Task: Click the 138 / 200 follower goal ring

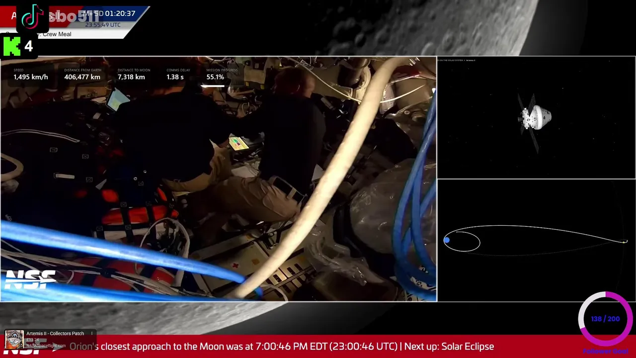Action: pyautogui.click(x=605, y=319)
